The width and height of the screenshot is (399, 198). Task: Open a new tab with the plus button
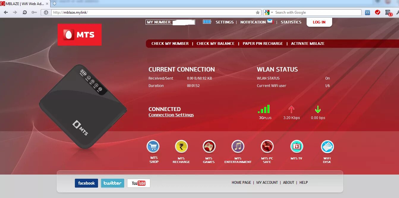pos(54,4)
